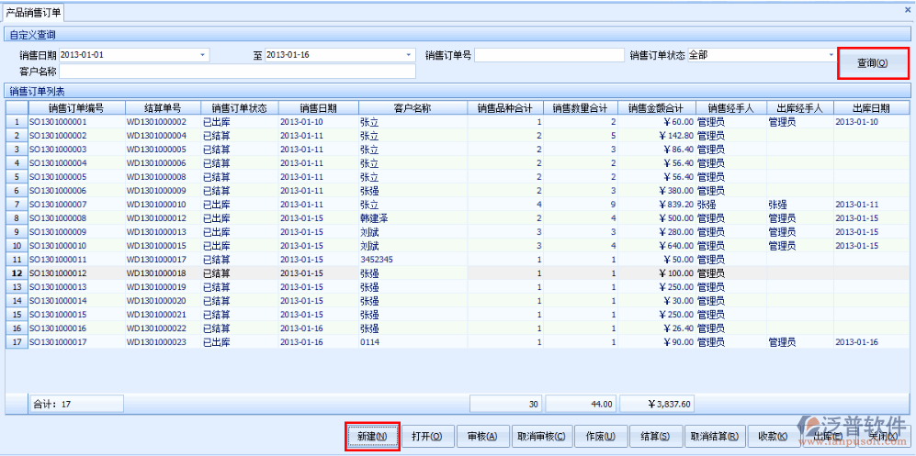Expand the 销售订单状态 dropdown
The width and height of the screenshot is (916, 456).
(x=831, y=55)
